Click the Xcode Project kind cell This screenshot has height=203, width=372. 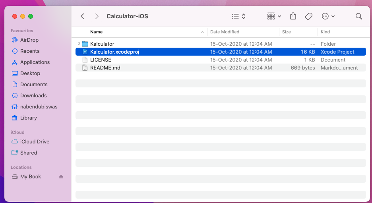point(337,52)
